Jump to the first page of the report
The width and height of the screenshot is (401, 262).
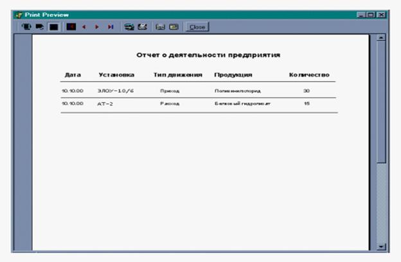click(x=71, y=28)
